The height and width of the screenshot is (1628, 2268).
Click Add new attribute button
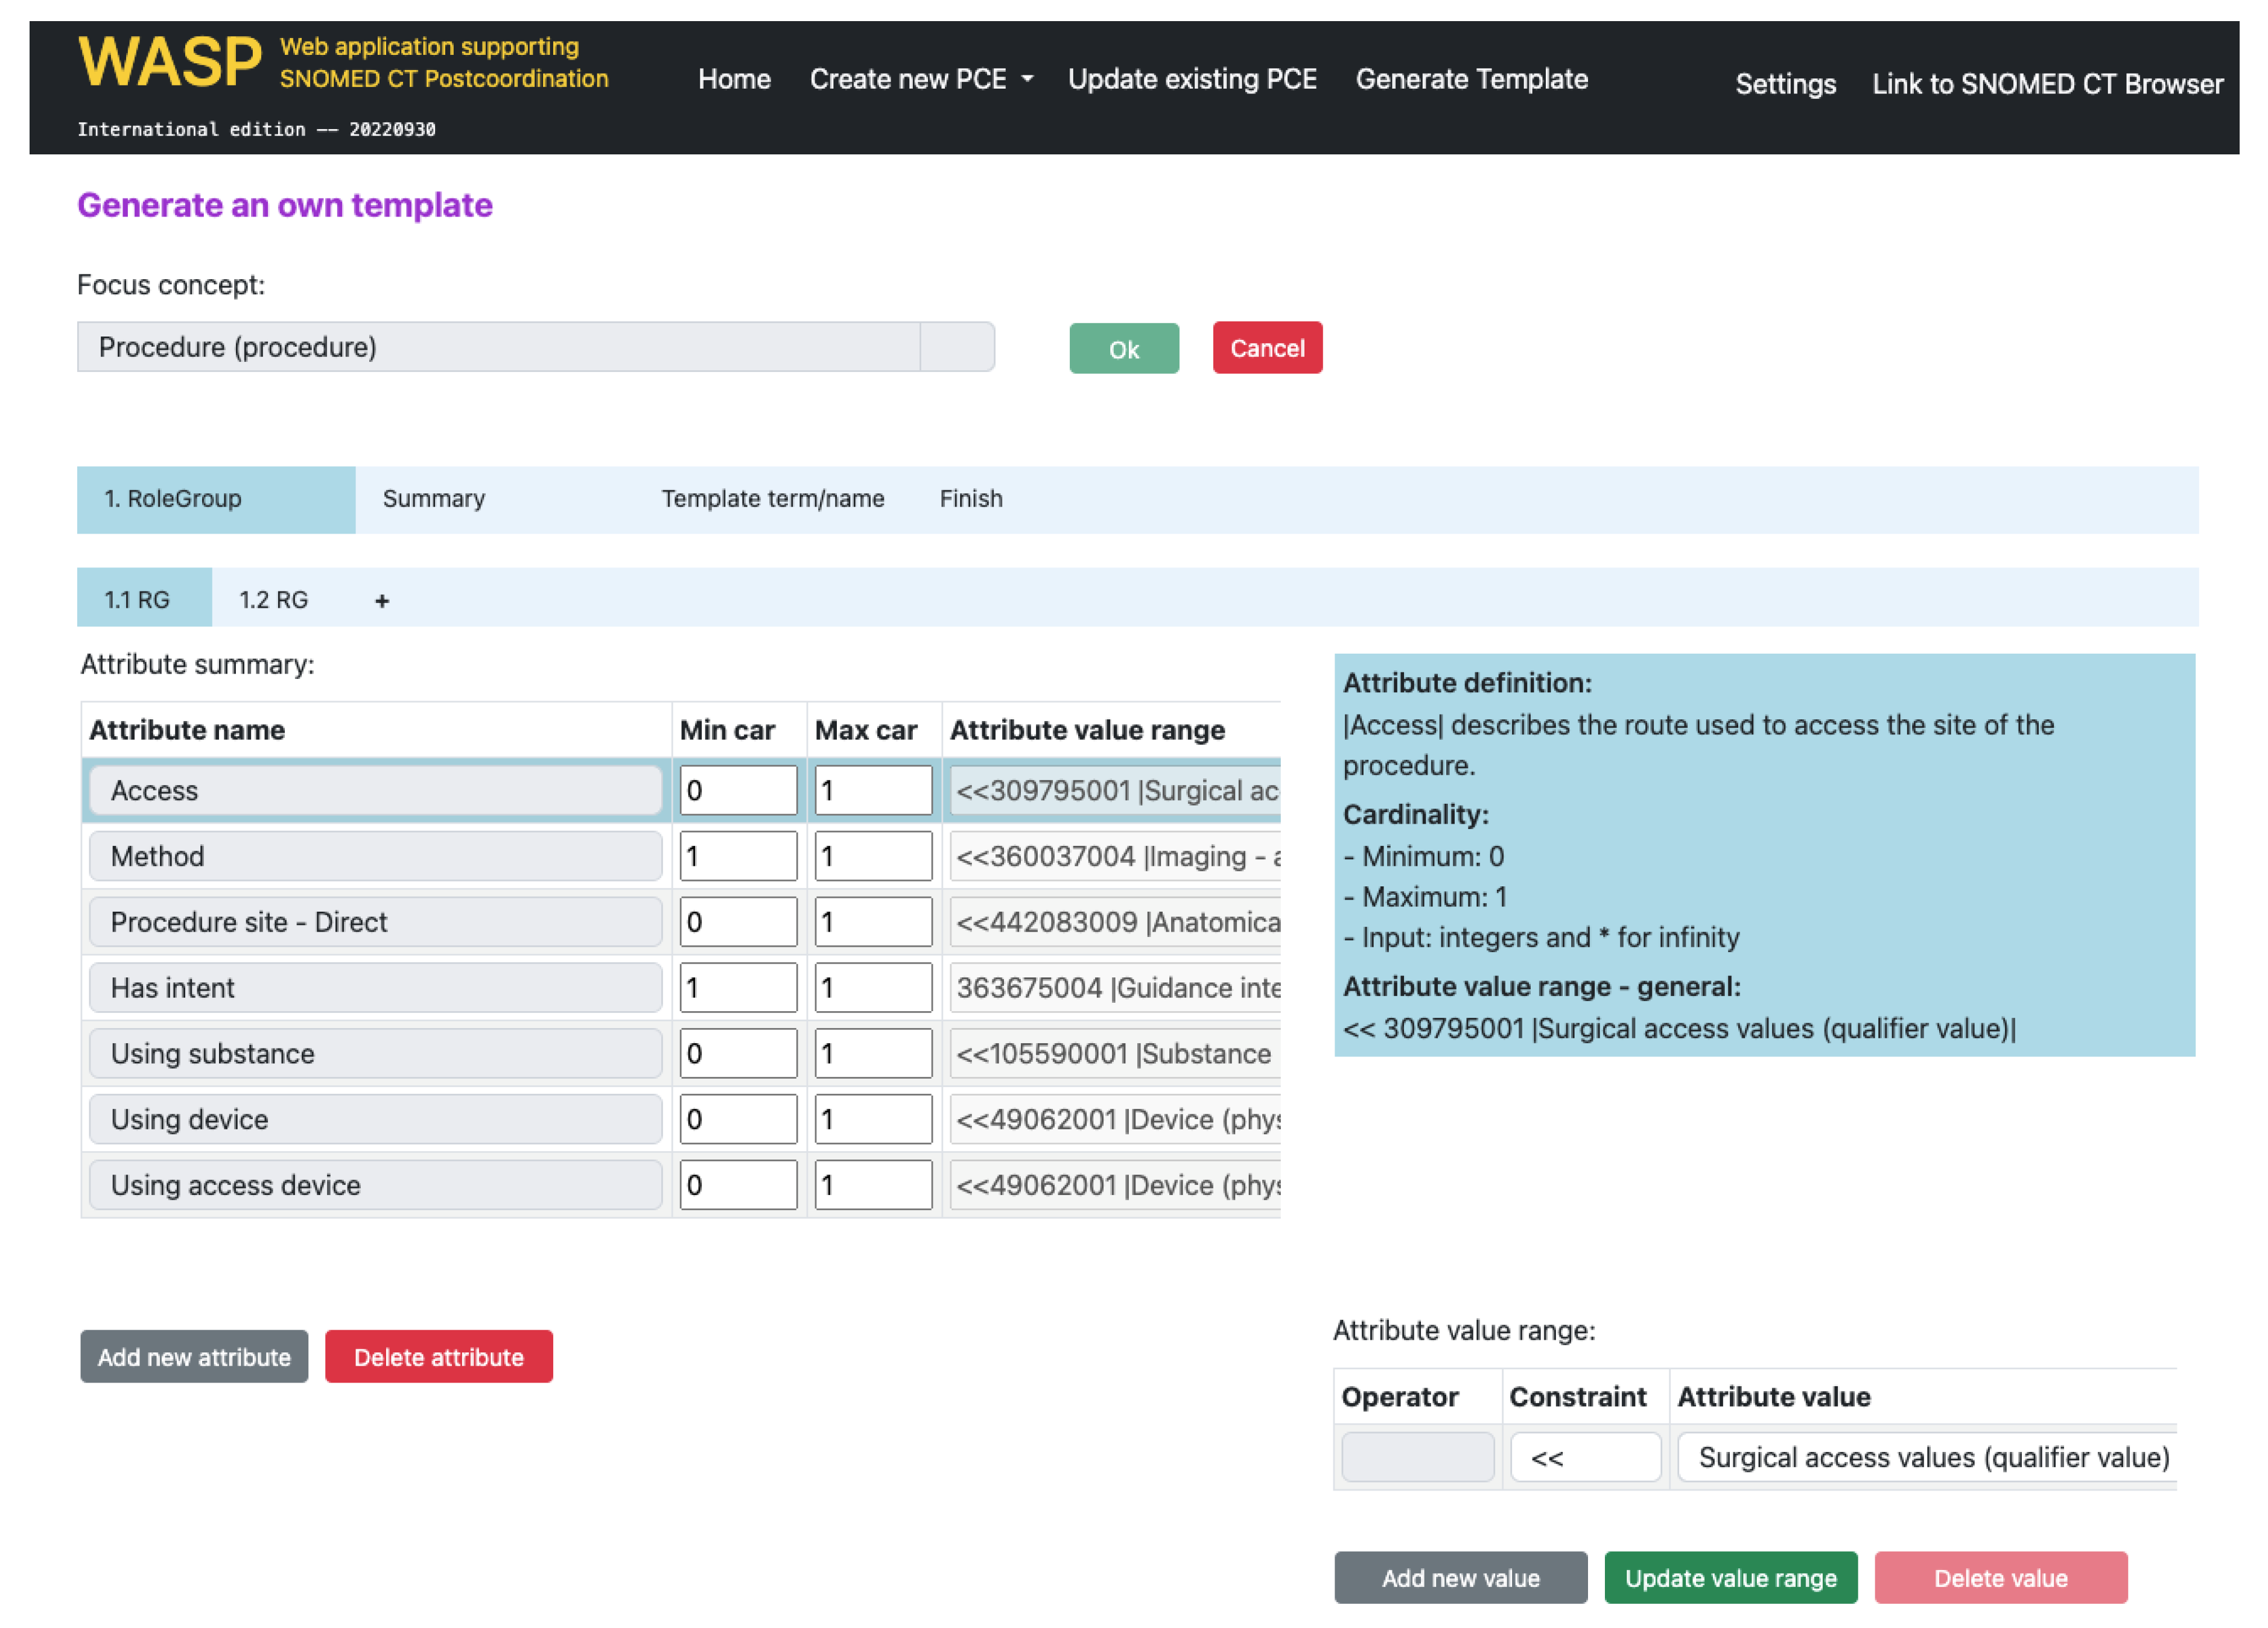click(x=194, y=1356)
